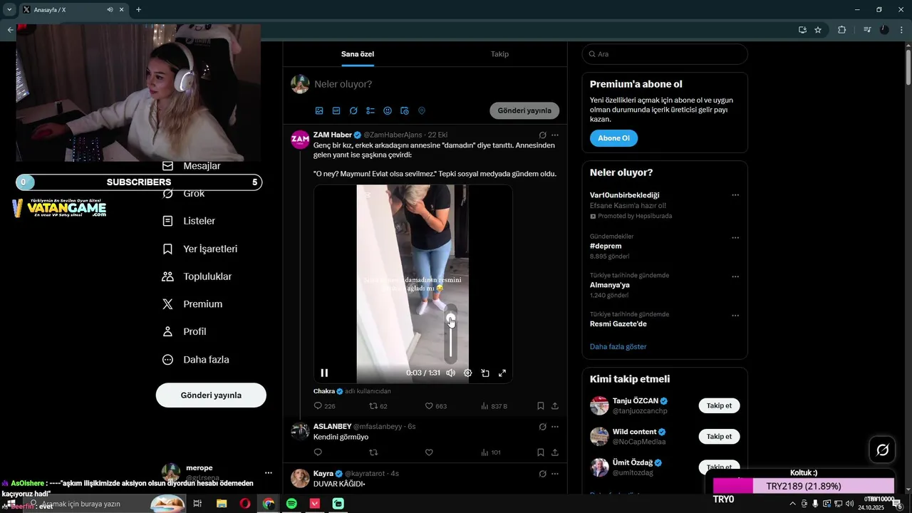Click the Chrome extensions puzzle icon
Viewport: 912px width, 513px height.
pos(841,30)
